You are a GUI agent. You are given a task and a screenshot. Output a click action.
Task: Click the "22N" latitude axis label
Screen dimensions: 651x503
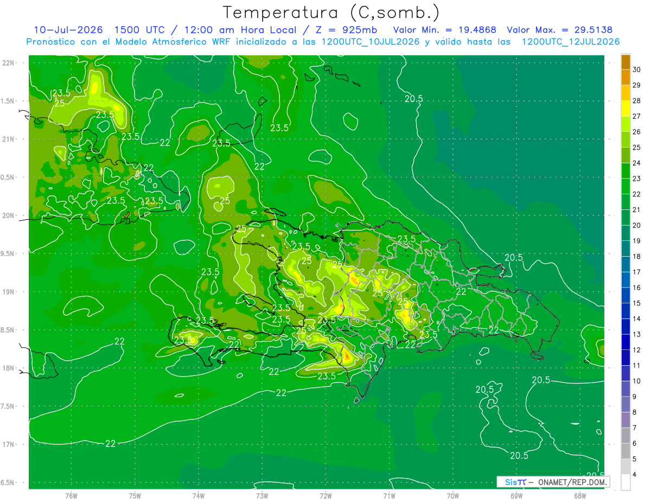[x=9, y=63]
